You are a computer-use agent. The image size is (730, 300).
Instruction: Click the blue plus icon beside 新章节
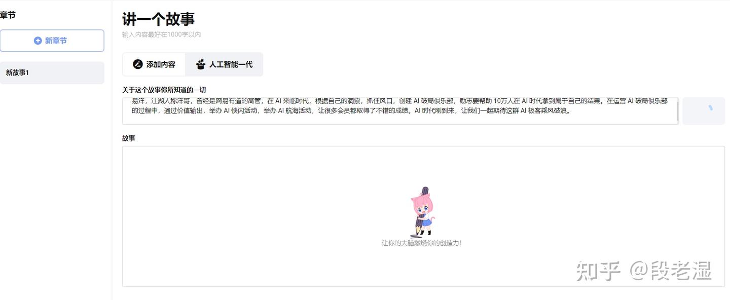click(38, 41)
